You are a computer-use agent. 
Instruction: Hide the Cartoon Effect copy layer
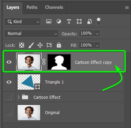pos(9,62)
